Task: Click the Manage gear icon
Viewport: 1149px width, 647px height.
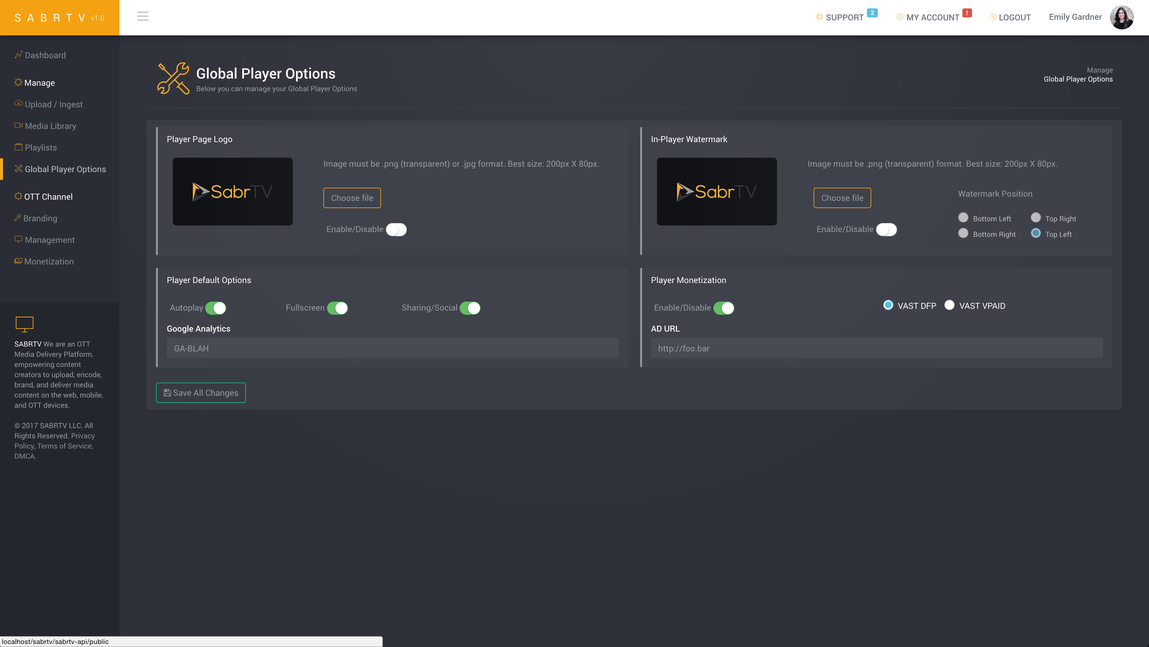Action: tap(18, 82)
